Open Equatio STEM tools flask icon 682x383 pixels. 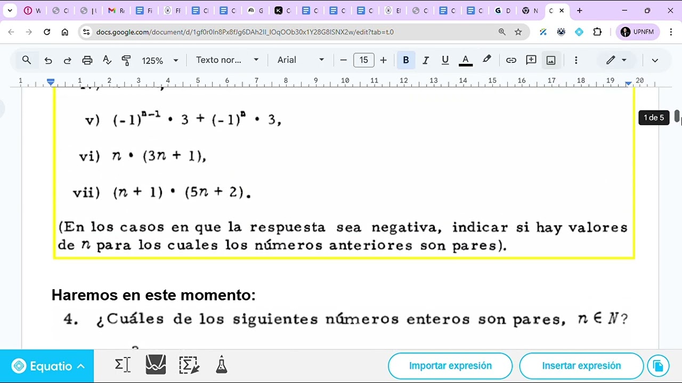pos(222,365)
